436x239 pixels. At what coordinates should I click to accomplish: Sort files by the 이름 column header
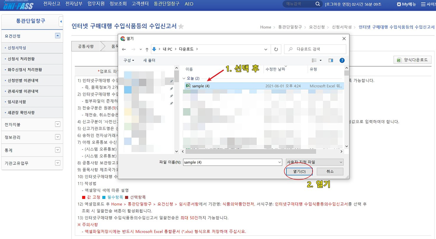click(189, 69)
